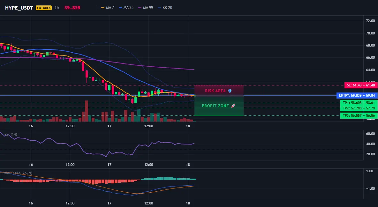Screen dimensions: 378x207
Task: Click the 1.00 MACD axis value
Action: pos(370,171)
